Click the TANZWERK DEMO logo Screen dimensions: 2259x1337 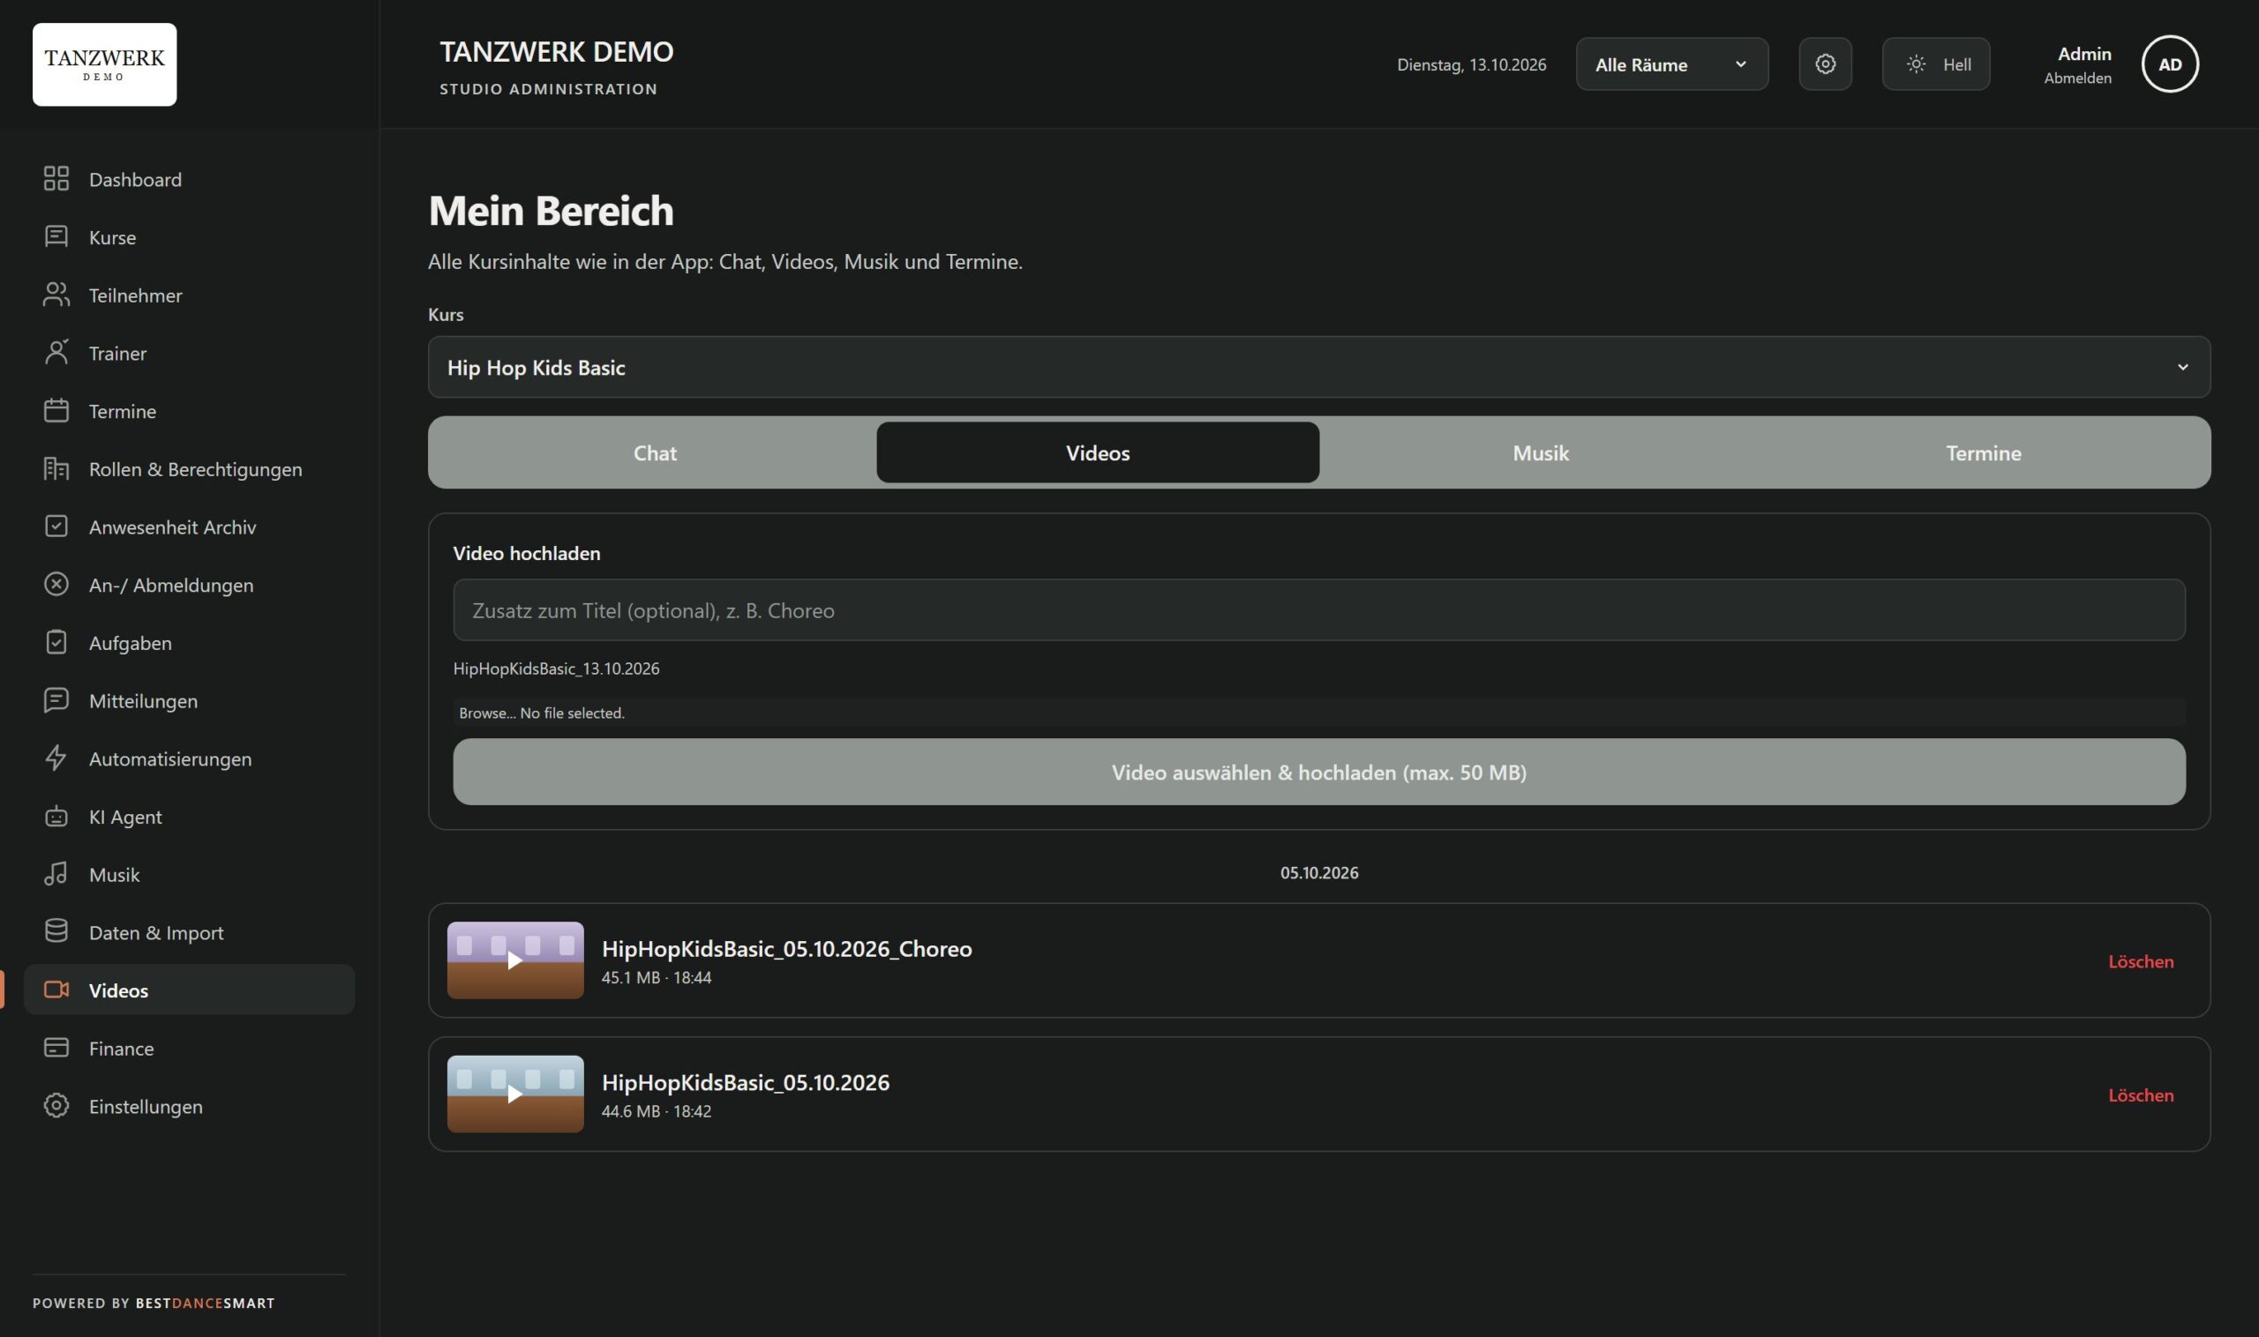pyautogui.click(x=104, y=65)
